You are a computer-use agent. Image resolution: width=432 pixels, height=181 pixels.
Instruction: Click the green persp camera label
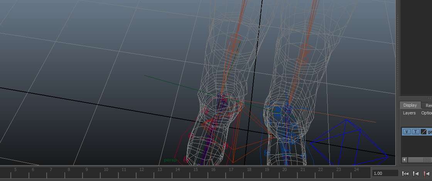(170, 160)
